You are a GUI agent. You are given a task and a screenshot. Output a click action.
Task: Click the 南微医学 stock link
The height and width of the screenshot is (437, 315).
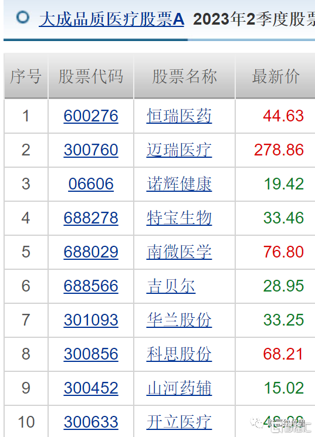coord(179,252)
